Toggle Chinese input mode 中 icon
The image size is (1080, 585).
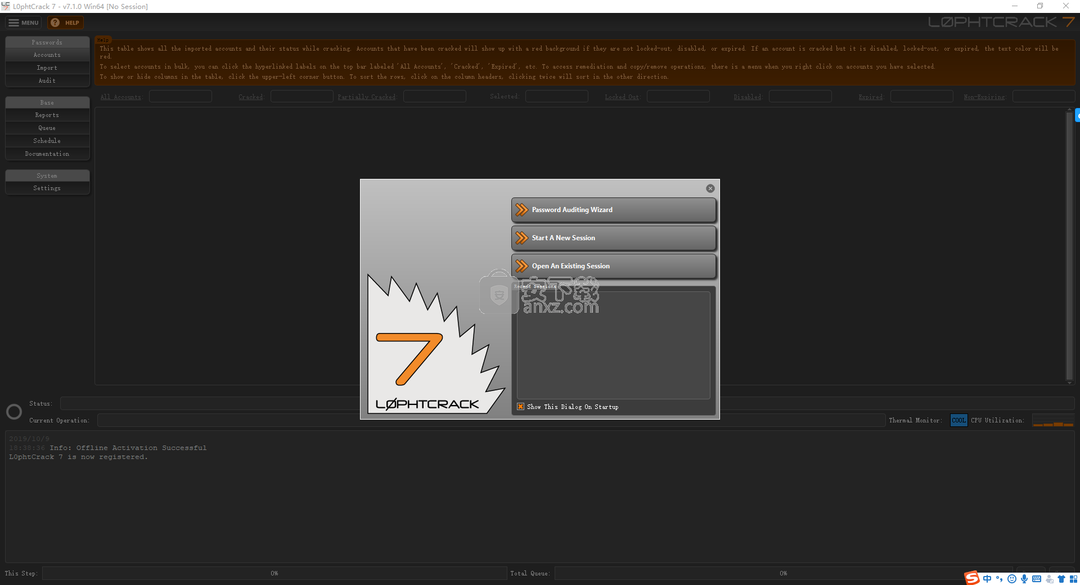click(987, 579)
